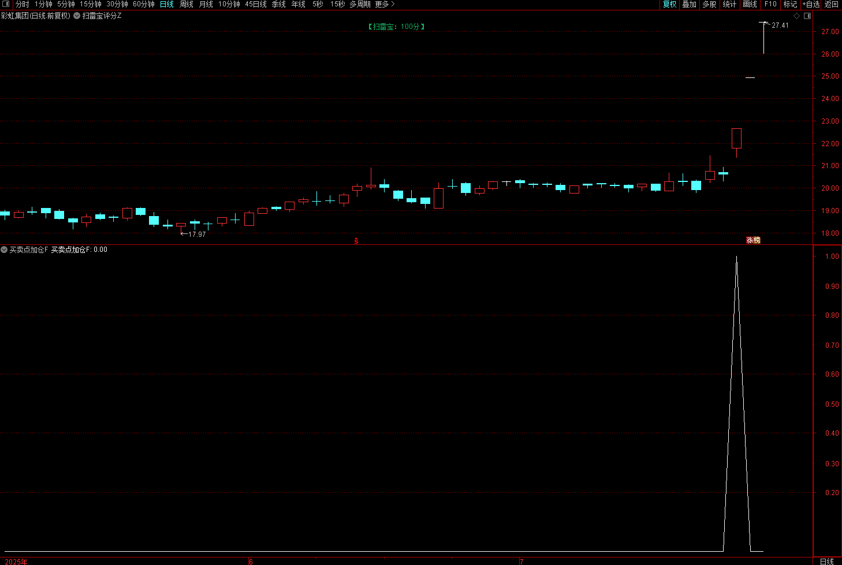Select the 30分钟 period
Image resolution: width=842 pixels, height=565 pixels.
pos(117,4)
